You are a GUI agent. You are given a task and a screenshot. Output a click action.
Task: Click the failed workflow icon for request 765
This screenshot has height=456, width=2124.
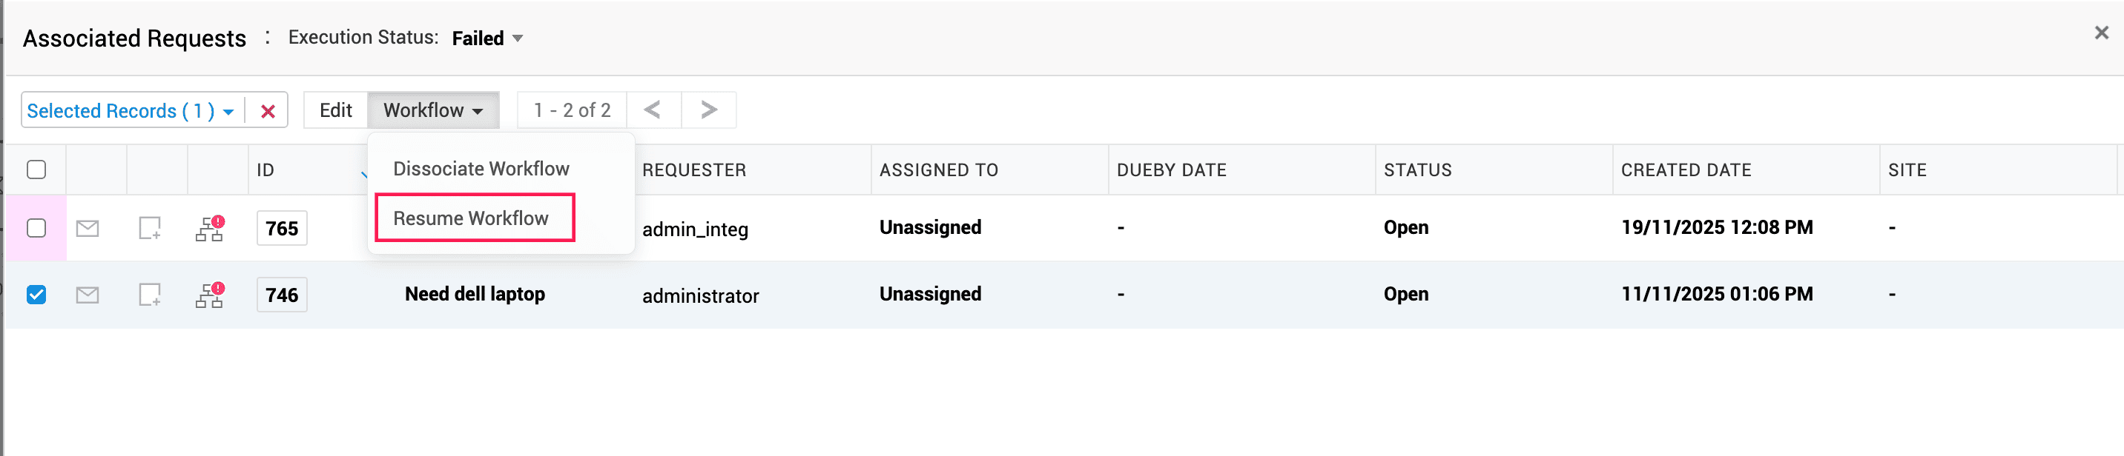pos(209,228)
